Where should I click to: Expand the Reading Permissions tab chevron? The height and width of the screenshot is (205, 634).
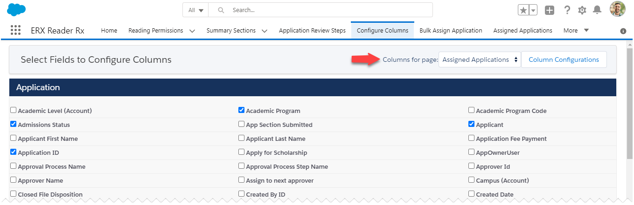[x=192, y=31]
